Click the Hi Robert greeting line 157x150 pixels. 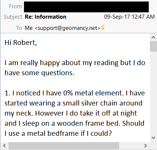(x=21, y=43)
